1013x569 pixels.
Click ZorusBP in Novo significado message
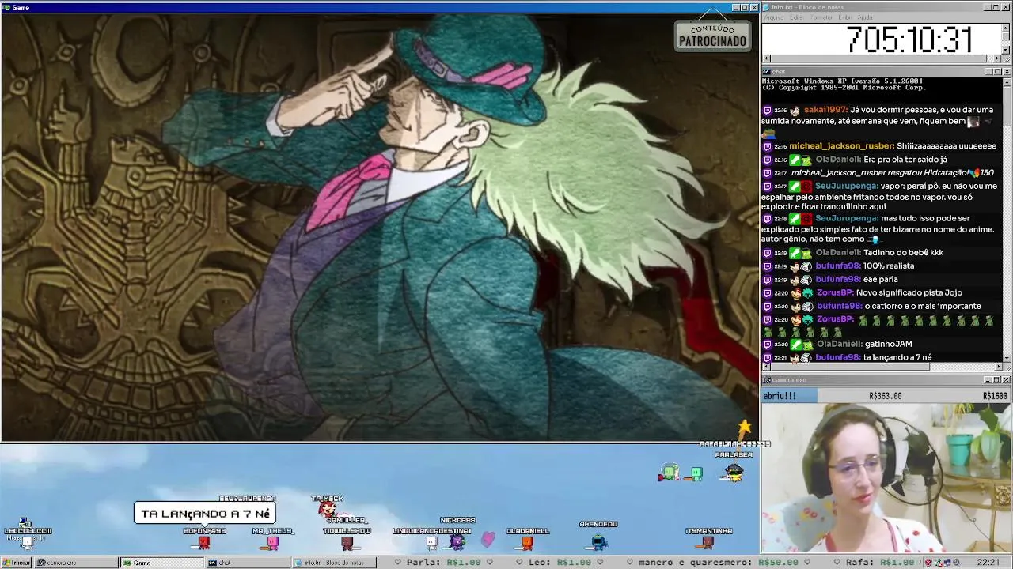pyautogui.click(x=835, y=292)
